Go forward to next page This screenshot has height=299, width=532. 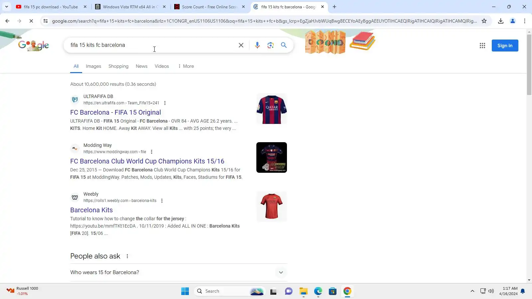(19, 21)
